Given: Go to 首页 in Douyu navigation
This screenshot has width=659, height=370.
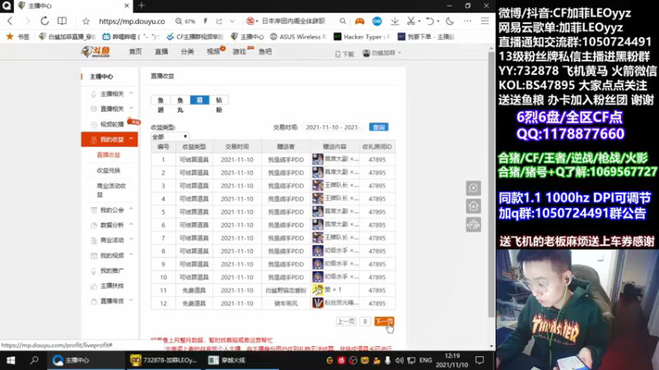Looking at the screenshot, I should [x=135, y=52].
